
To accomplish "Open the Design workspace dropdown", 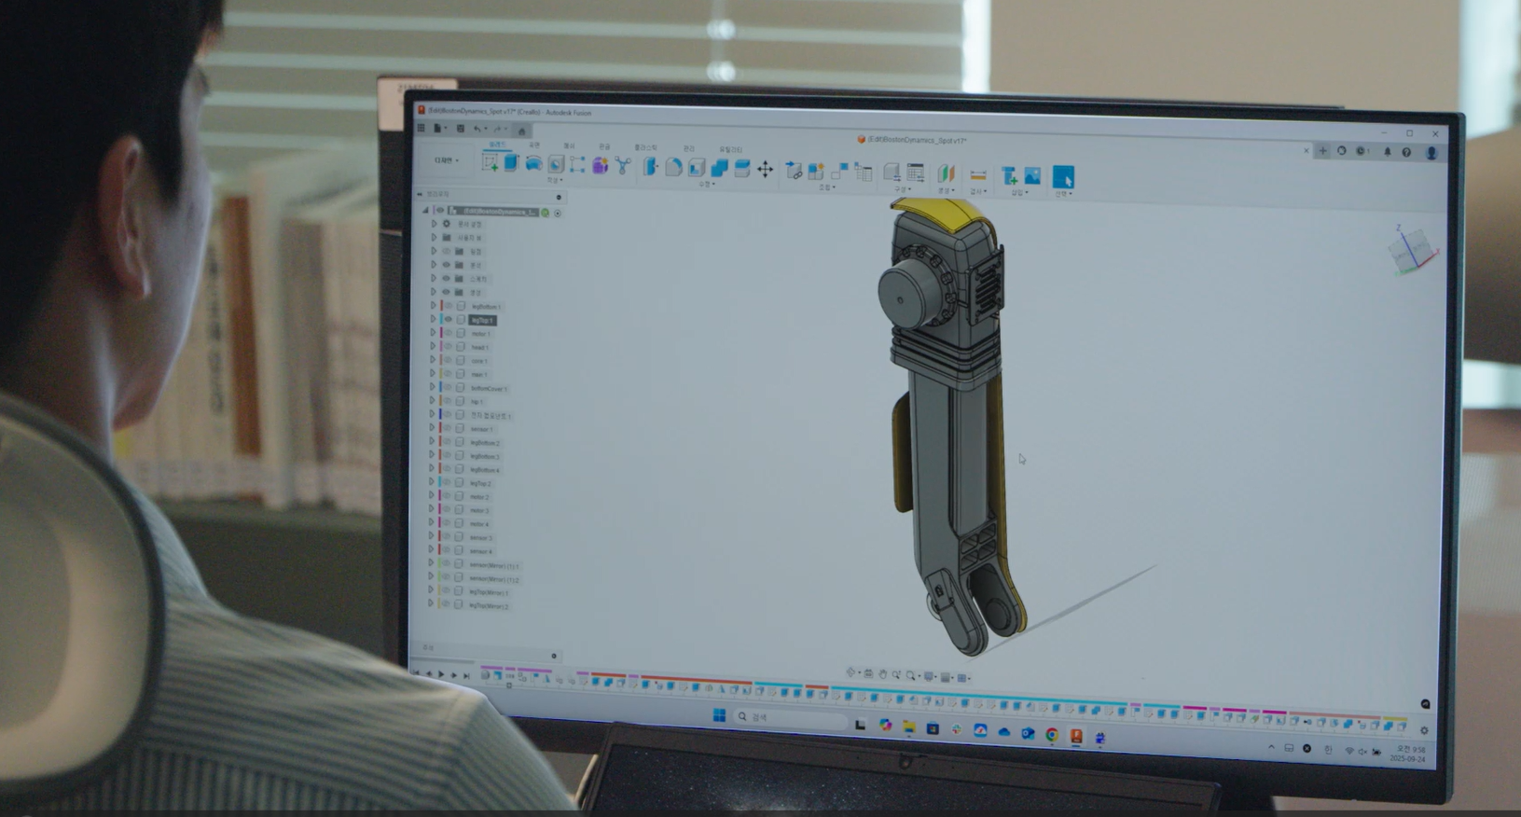I will (x=447, y=160).
